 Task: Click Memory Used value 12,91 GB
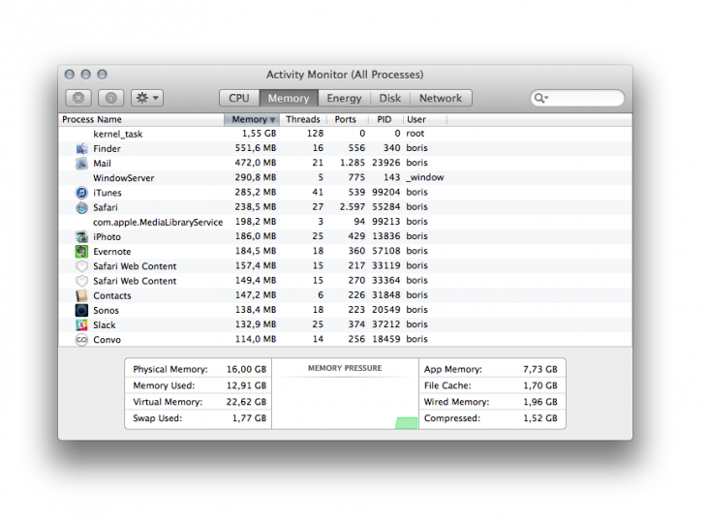pyautogui.click(x=246, y=385)
